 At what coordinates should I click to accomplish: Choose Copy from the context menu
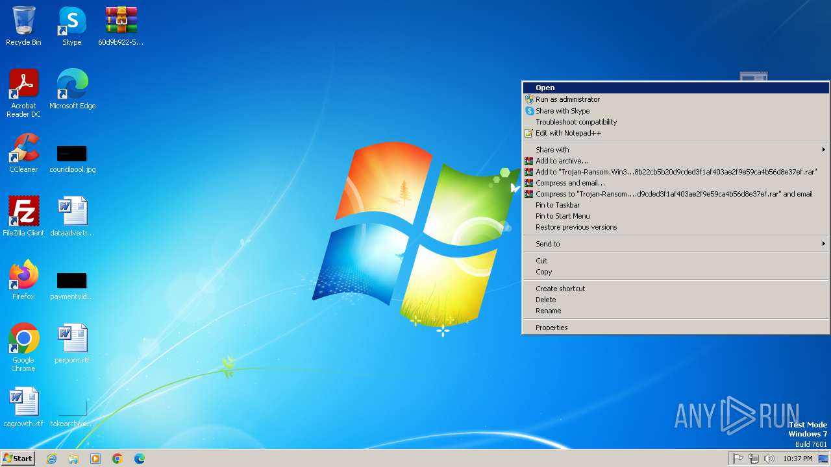[676, 272]
